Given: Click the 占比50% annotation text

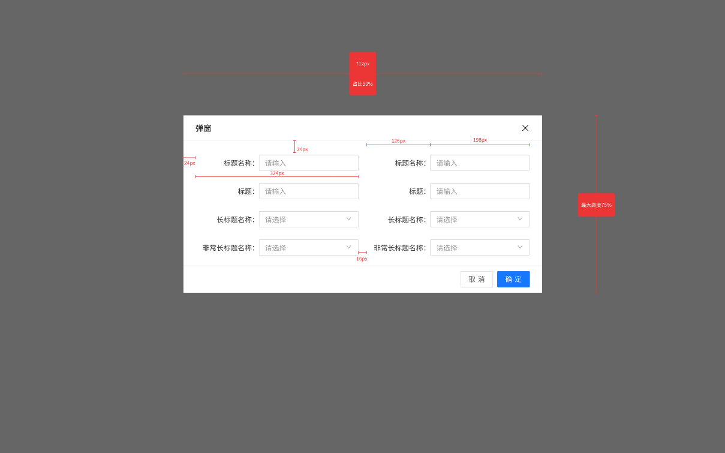Looking at the screenshot, I should point(362,84).
